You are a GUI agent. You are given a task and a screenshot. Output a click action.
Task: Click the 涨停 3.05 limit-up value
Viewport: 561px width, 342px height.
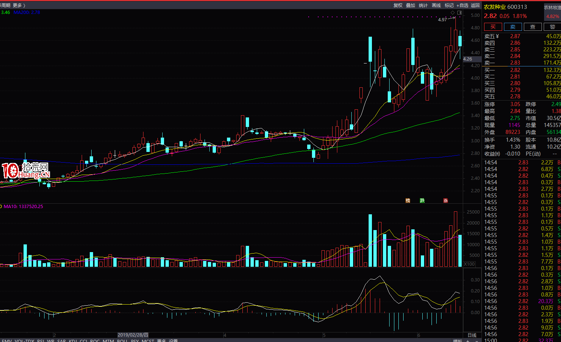coord(515,104)
